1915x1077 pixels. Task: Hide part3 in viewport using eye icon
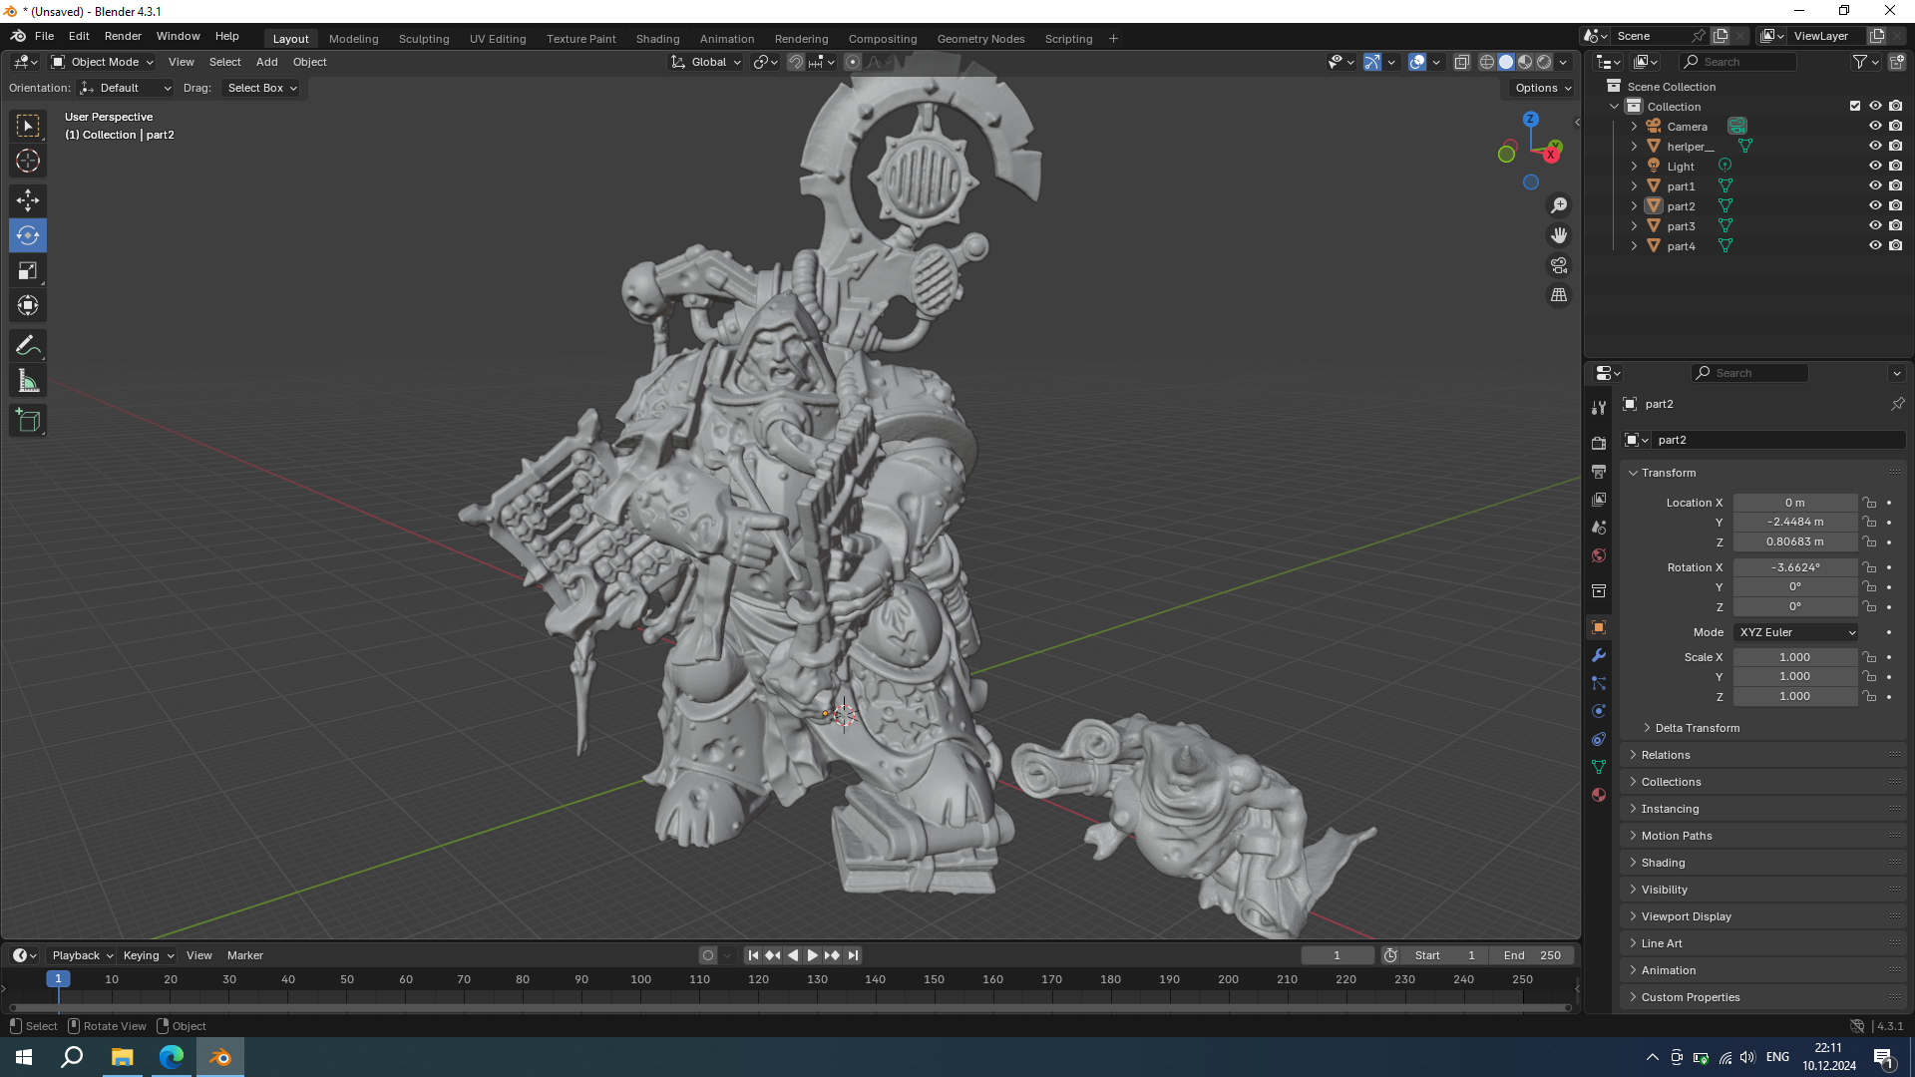[1875, 226]
